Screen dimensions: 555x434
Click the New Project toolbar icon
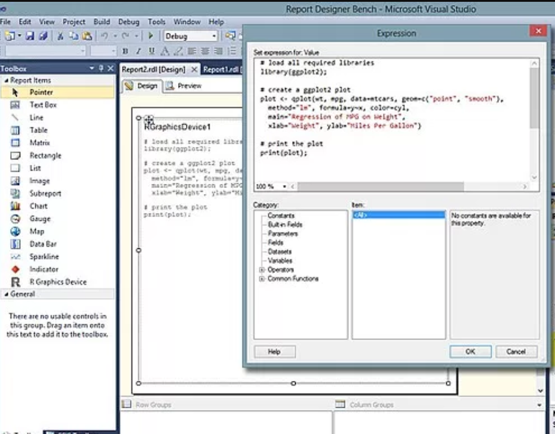[10, 36]
